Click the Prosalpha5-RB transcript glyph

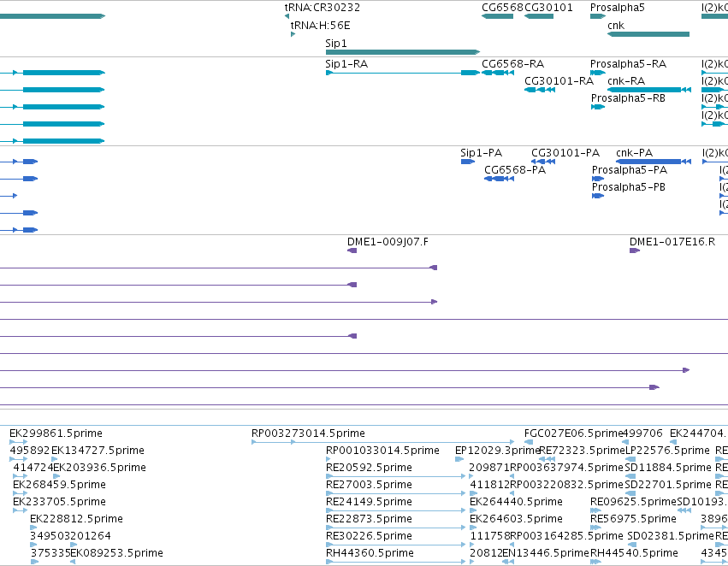[x=598, y=107]
